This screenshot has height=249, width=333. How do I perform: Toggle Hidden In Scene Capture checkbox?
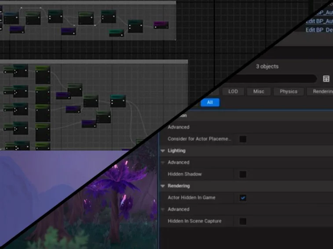coord(243,221)
